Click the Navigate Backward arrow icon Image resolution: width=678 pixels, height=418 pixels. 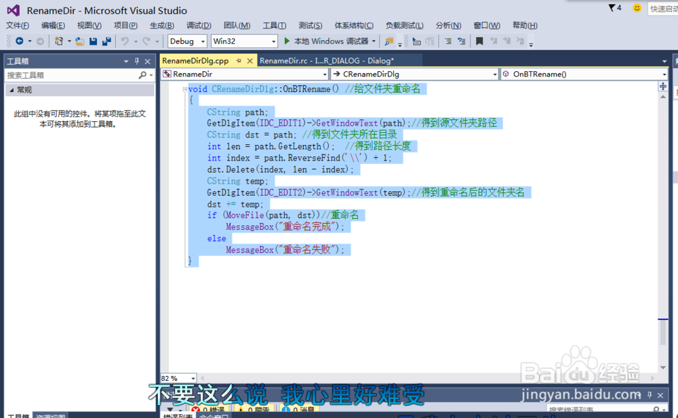point(20,41)
